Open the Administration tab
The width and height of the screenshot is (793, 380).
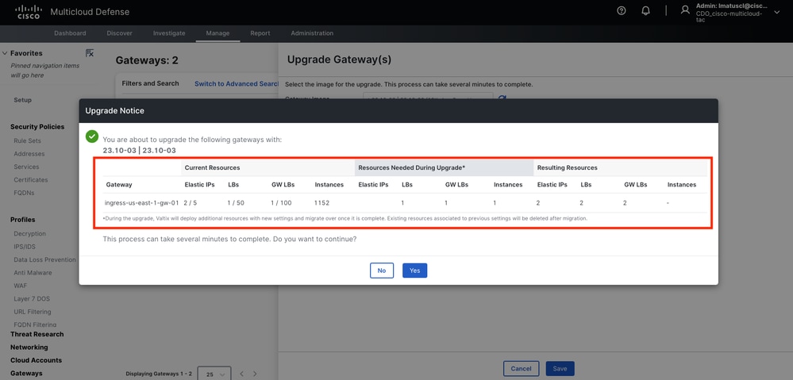pos(312,33)
